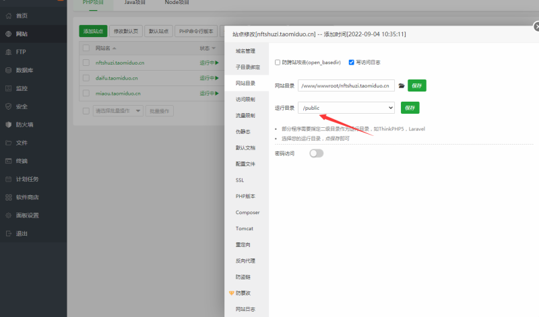Check the nftshuzi.taomiduo.cn row checkbox
The image size is (539, 317).
click(86, 63)
